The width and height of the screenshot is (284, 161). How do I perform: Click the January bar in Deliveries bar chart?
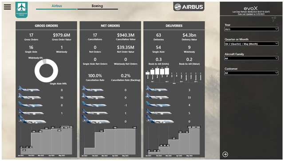pyautogui.click(x=148, y=73)
